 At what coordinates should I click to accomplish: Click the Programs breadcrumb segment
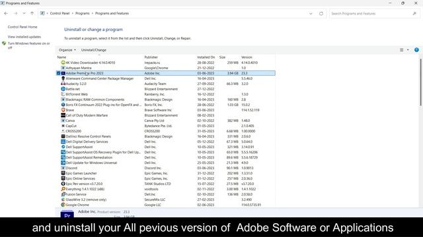[x=82, y=13]
